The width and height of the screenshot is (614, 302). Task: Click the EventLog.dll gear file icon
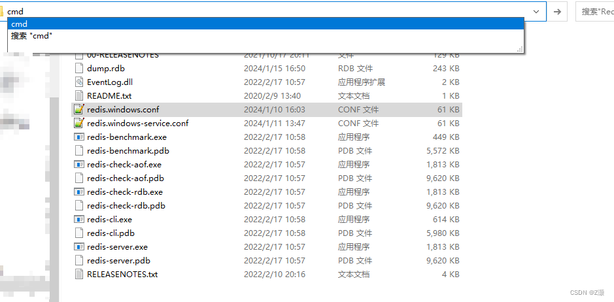pos(80,82)
